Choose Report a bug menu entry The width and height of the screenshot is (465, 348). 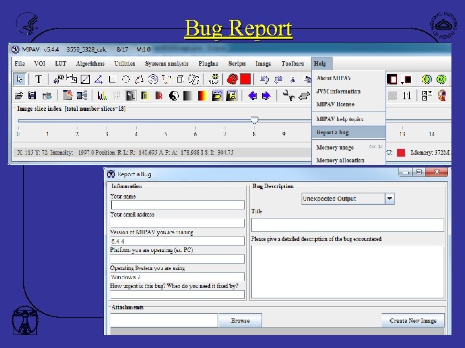coord(349,132)
